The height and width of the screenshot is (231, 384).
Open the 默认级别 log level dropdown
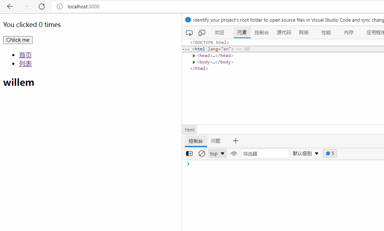click(x=305, y=154)
